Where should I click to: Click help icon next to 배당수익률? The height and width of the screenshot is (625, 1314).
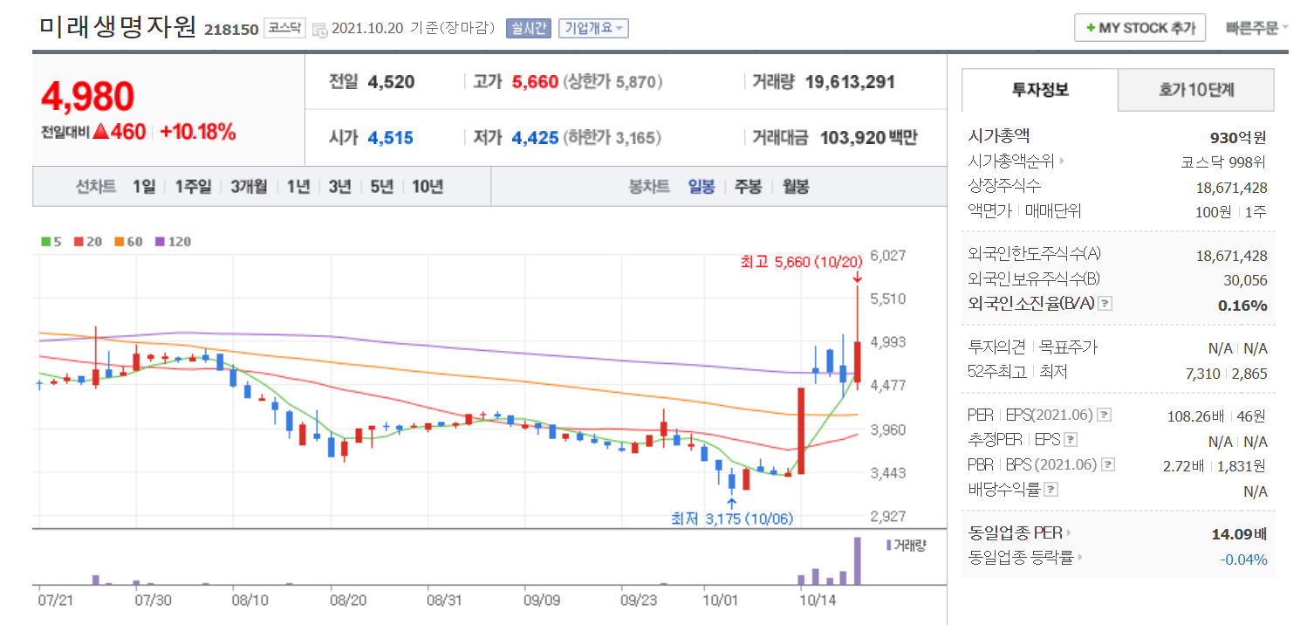(x=1051, y=491)
